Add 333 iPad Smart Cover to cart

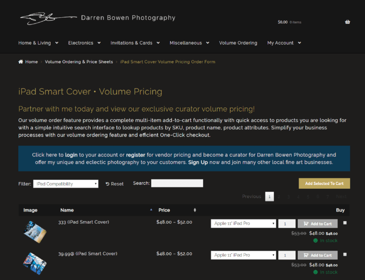pyautogui.click(x=317, y=223)
